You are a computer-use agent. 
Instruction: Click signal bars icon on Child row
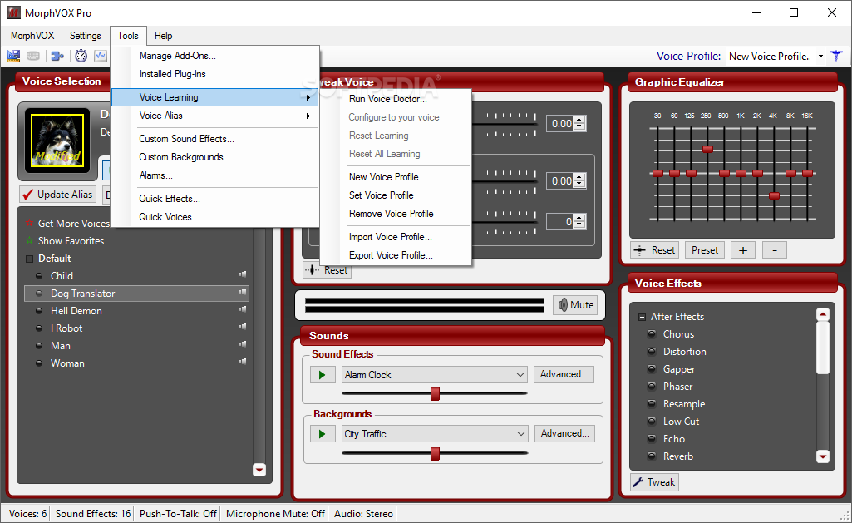pos(243,274)
